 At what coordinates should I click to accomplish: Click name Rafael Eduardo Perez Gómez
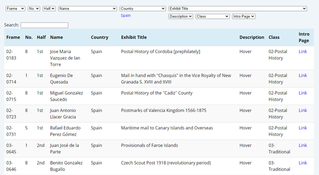point(65,131)
